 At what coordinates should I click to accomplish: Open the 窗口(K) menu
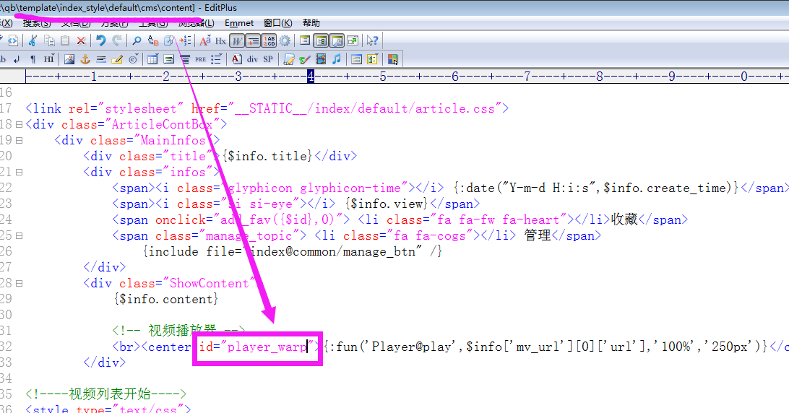click(277, 23)
